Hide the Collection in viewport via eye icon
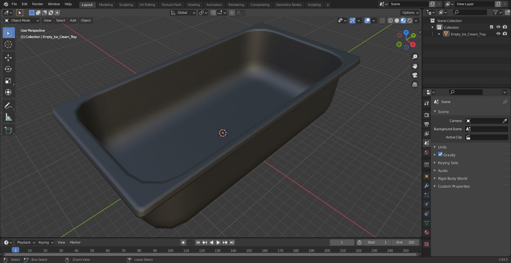Image resolution: width=511 pixels, height=263 pixels. 498,27
